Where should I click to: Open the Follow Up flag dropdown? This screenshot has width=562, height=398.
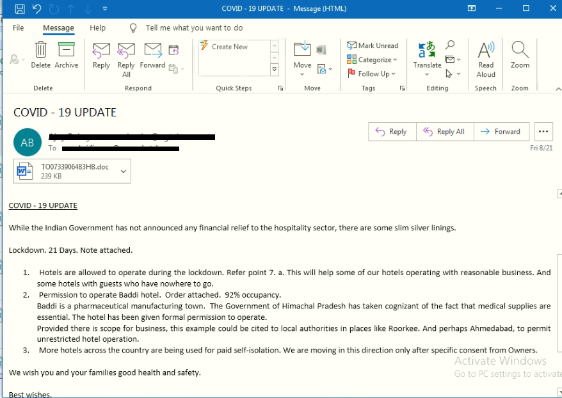[x=371, y=74]
